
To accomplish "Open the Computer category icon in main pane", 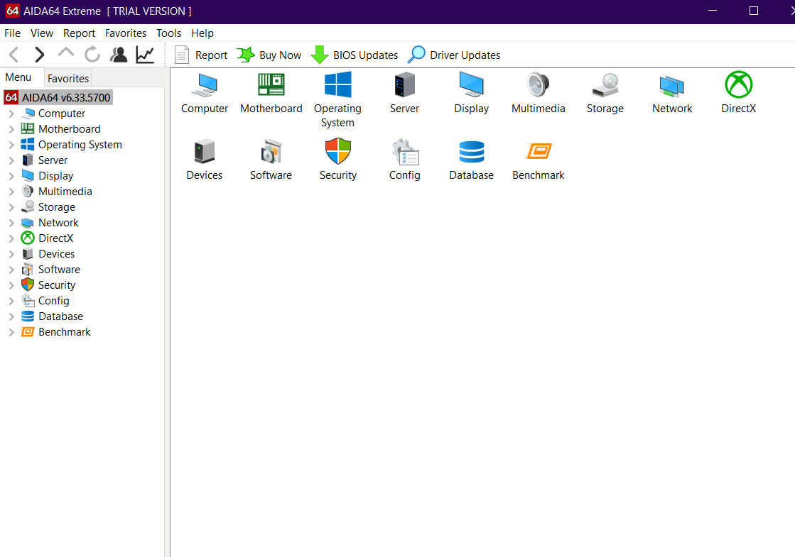I will point(205,85).
